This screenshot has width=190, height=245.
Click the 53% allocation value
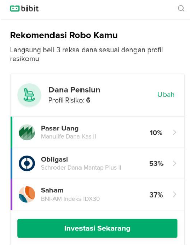pos(156,164)
